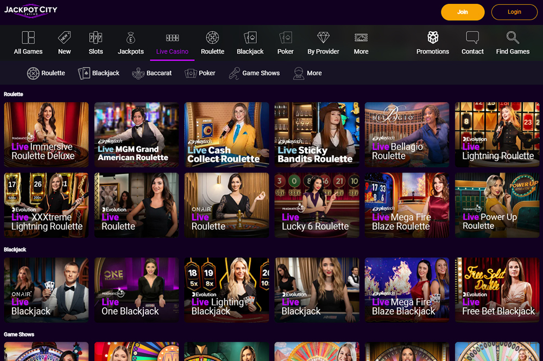
Task: Switch to Live Casino tab label
Action: 172,52
